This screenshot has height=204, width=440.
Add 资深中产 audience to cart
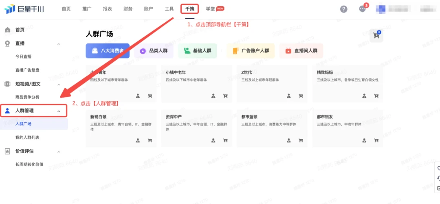click(x=225, y=140)
